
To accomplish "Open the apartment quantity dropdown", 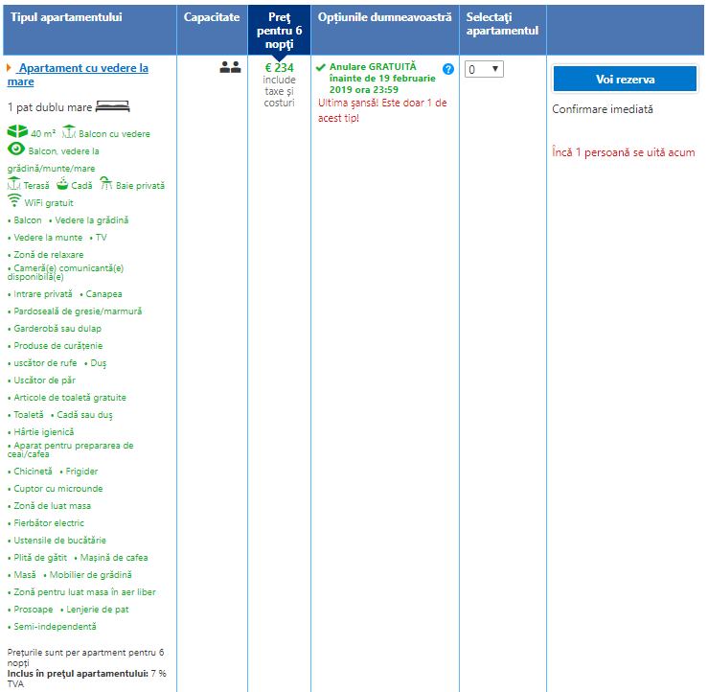I will pyautogui.click(x=484, y=69).
